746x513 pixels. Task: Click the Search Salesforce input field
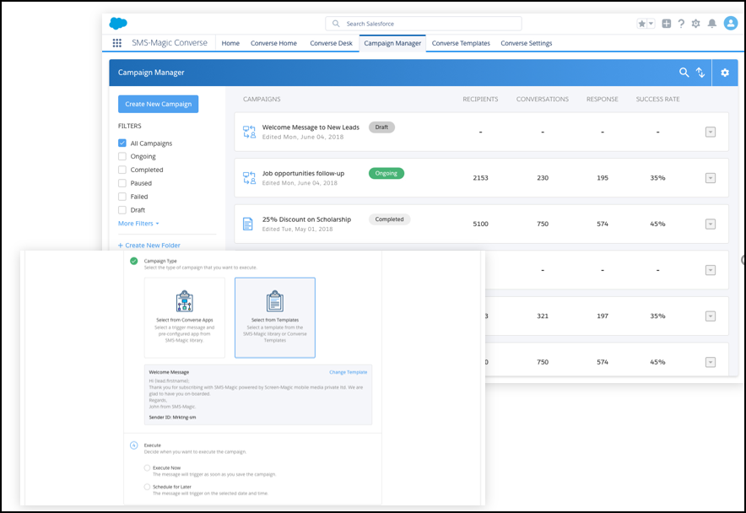424,24
